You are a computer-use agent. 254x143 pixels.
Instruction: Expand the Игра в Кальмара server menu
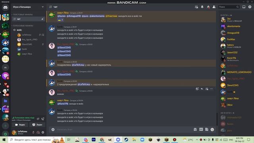tap(28, 7)
